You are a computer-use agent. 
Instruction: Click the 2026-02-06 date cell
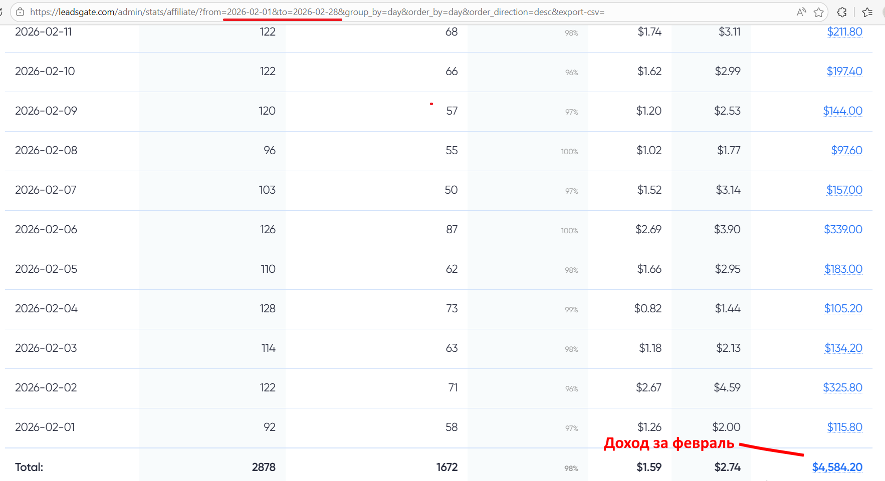[x=46, y=230]
